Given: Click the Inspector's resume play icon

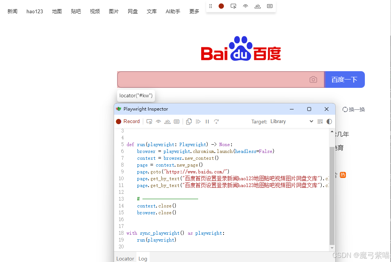Looking at the screenshot, I should pos(198,122).
